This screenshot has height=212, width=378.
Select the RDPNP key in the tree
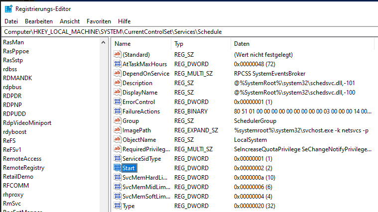tap(12, 105)
